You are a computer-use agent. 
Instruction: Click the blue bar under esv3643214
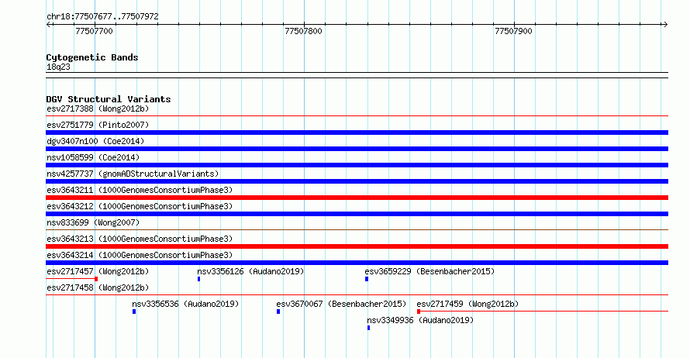point(357,263)
